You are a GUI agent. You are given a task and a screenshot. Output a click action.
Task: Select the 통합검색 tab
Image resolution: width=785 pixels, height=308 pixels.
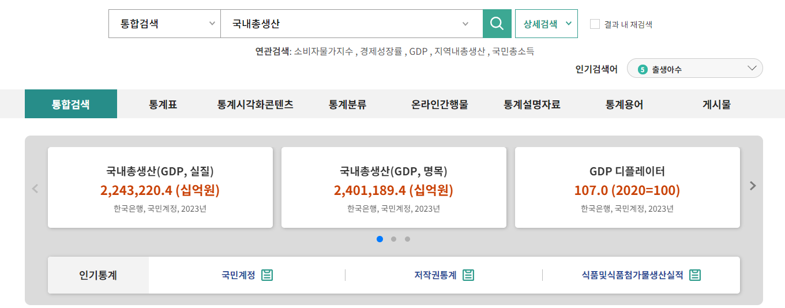tap(71, 104)
